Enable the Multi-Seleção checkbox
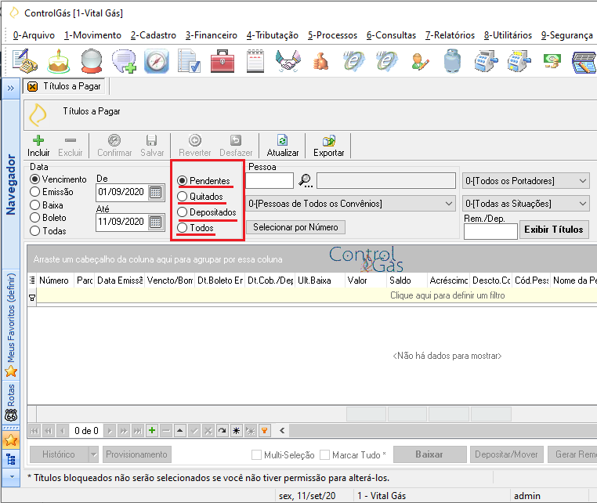The image size is (597, 503). point(257,454)
